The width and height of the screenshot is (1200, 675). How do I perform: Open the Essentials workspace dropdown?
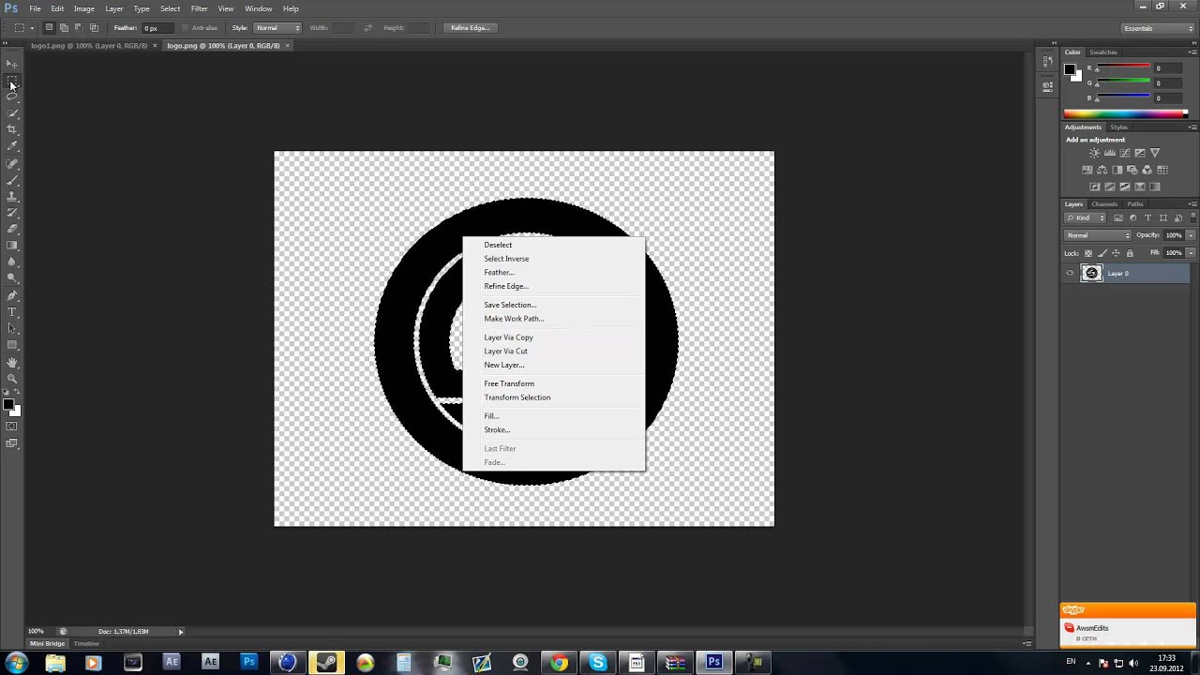[x=1159, y=28]
